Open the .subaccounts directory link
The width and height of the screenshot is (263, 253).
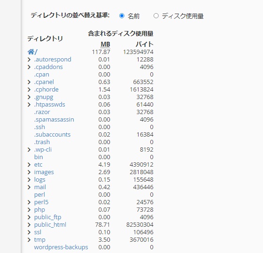point(52,134)
